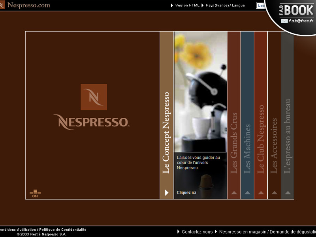316x237 pixels.
Task: Expand arrow under Le Club Nespresso
Action: 261,193
